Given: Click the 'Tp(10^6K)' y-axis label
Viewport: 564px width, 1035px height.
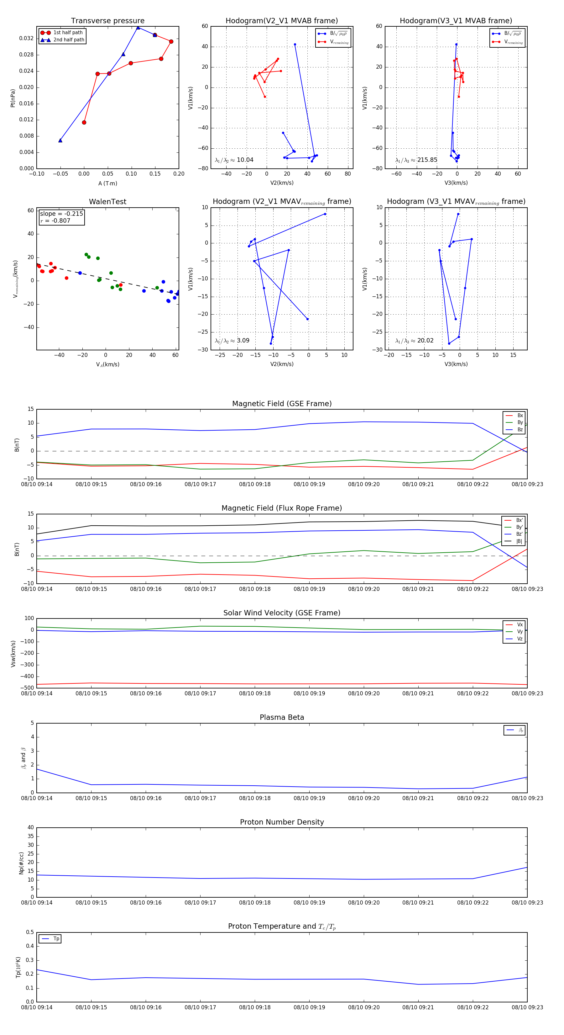Looking at the screenshot, I should [x=18, y=967].
